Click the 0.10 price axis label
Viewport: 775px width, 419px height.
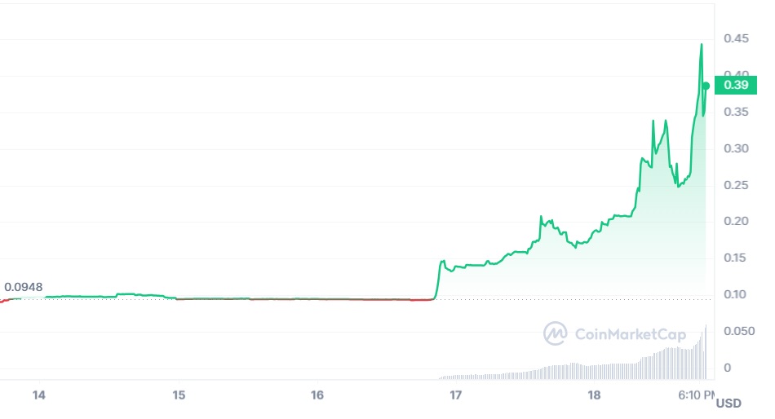point(736,294)
